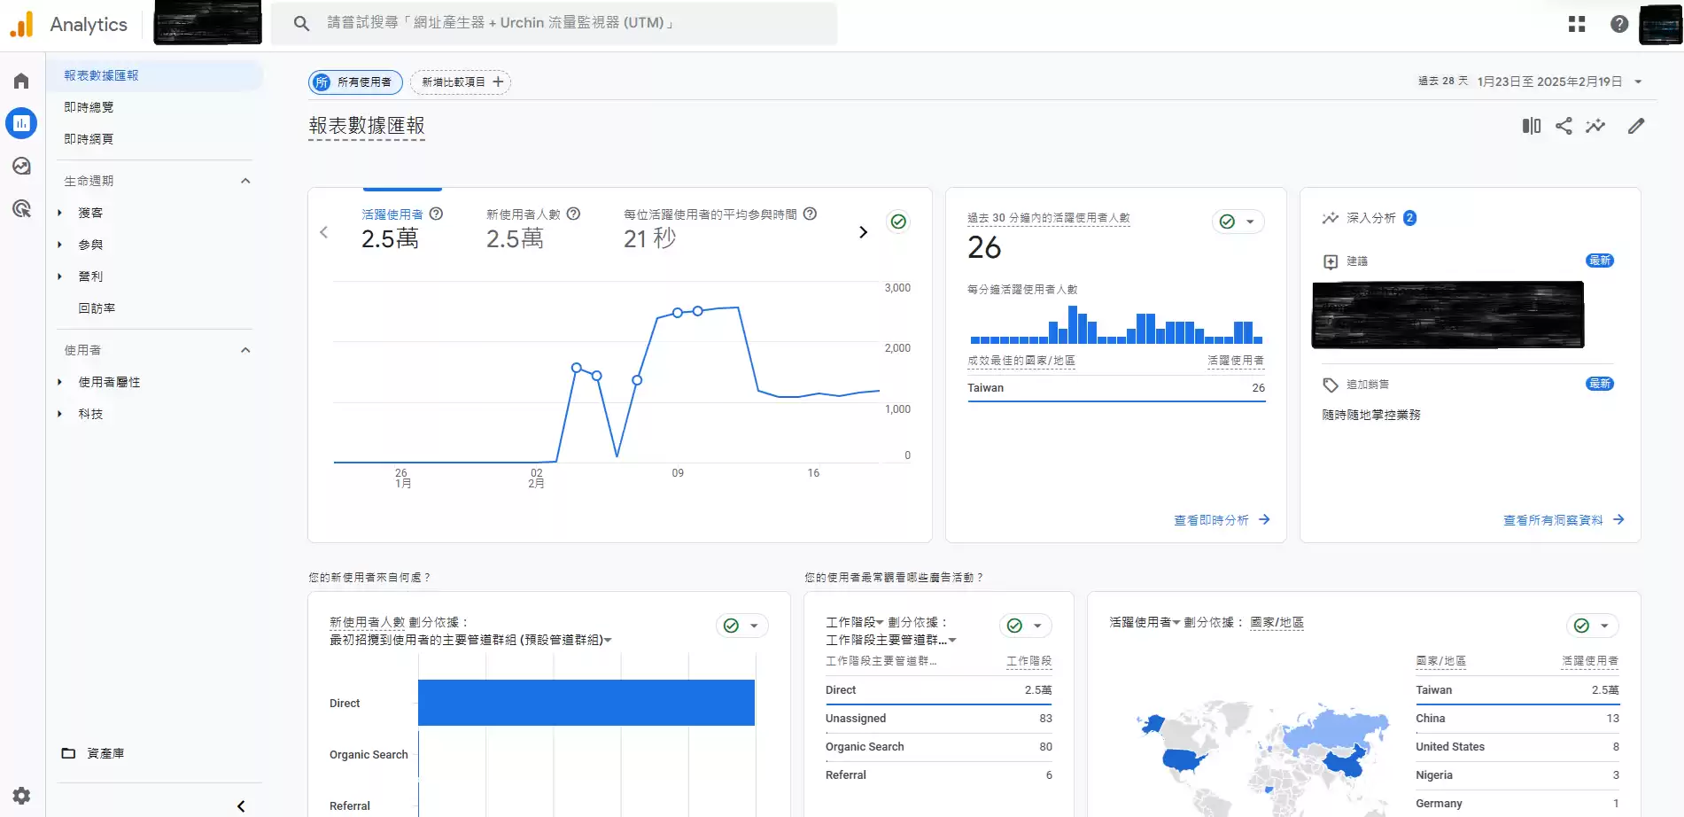The height and width of the screenshot is (817, 1684).
Task: Expand the 科技 menu item
Action: [x=59, y=414]
